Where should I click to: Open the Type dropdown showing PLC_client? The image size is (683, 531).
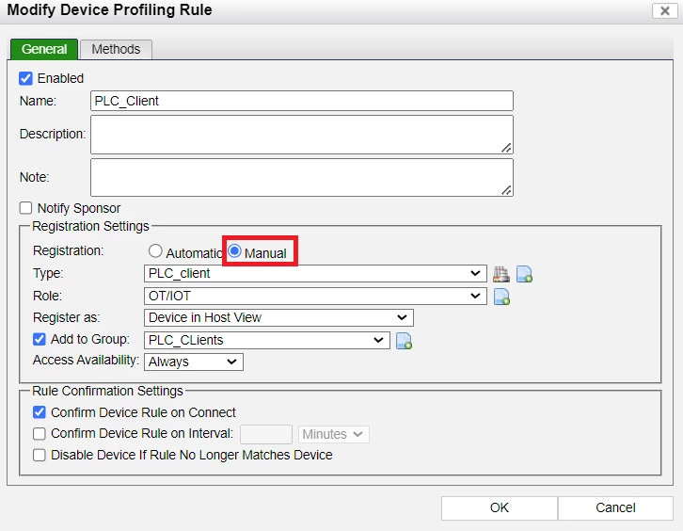click(x=315, y=273)
